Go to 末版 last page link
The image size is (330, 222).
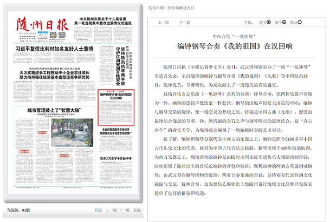point(137,210)
